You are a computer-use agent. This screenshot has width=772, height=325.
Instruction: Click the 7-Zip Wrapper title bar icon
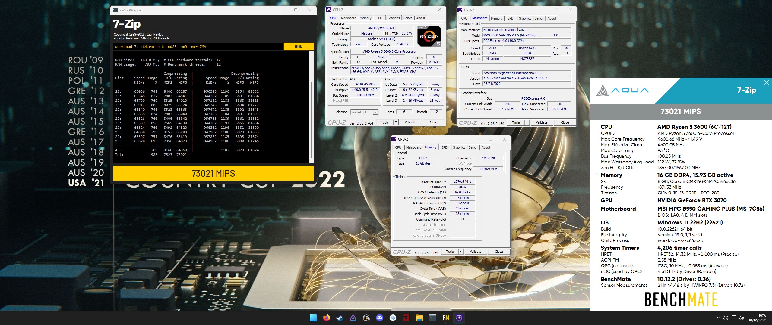[x=115, y=10]
